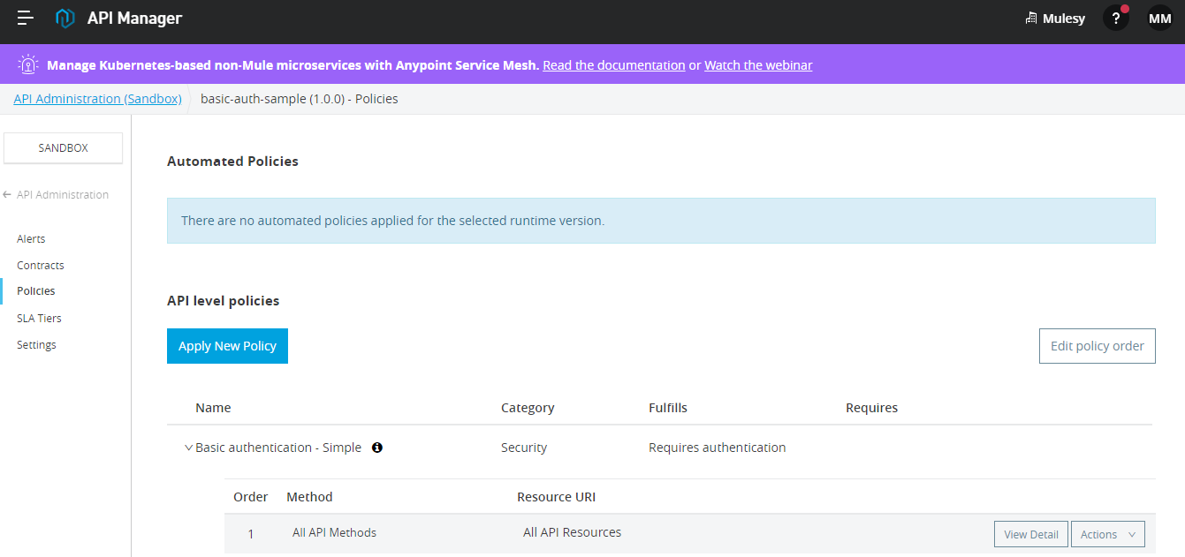Click the lightbulb icon in purple banner
Image resolution: width=1185 pixels, height=557 pixels.
point(29,64)
